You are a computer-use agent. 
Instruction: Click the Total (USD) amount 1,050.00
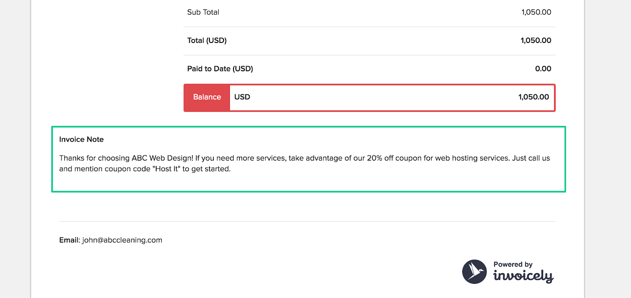pyautogui.click(x=536, y=41)
